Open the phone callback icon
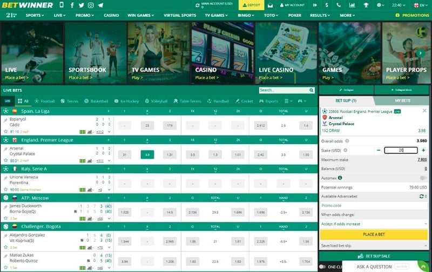The width and height of the screenshot is (432, 272). click(339, 5)
